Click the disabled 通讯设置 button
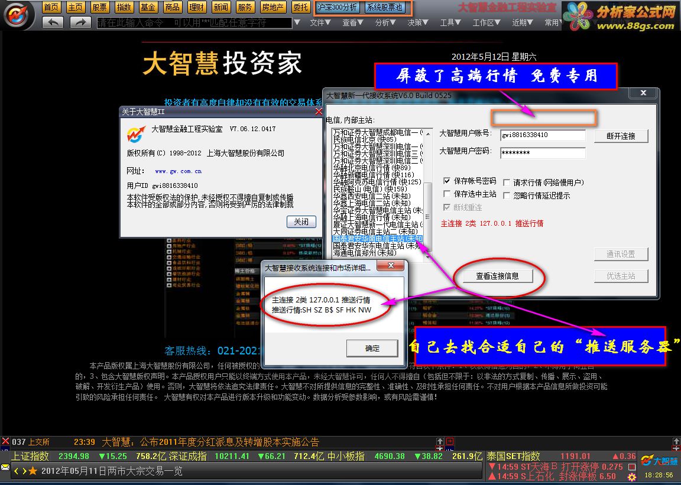Screen dimensions: 681x485 click(621, 254)
